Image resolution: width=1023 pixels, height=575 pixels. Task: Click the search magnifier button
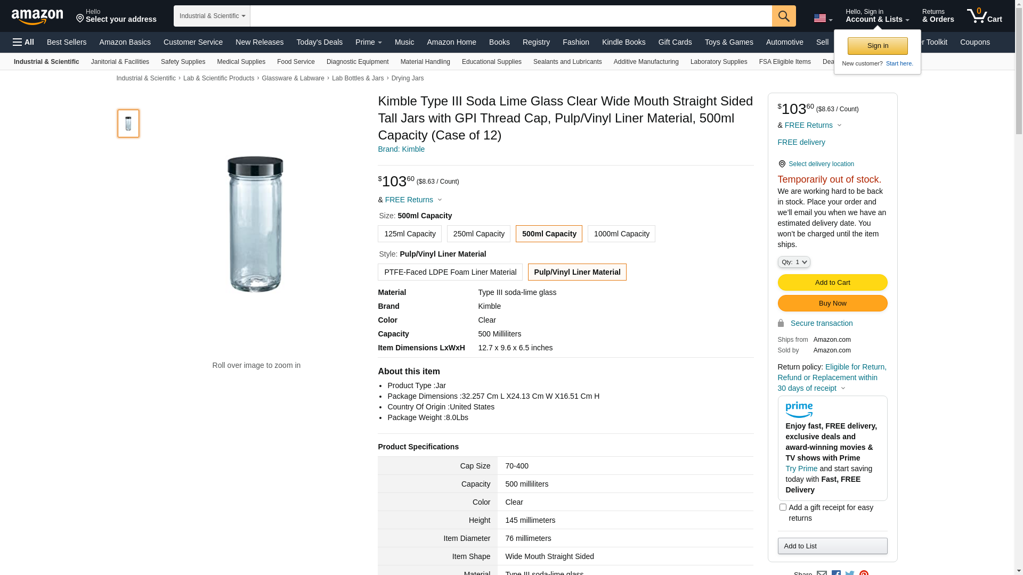coord(784,16)
